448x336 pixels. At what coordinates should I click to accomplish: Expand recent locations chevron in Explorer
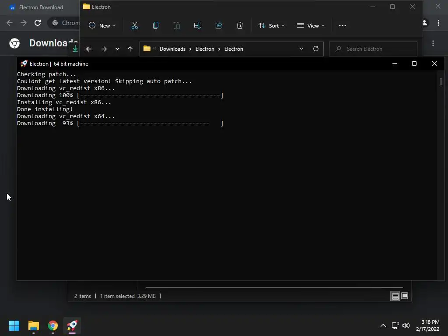click(117, 49)
